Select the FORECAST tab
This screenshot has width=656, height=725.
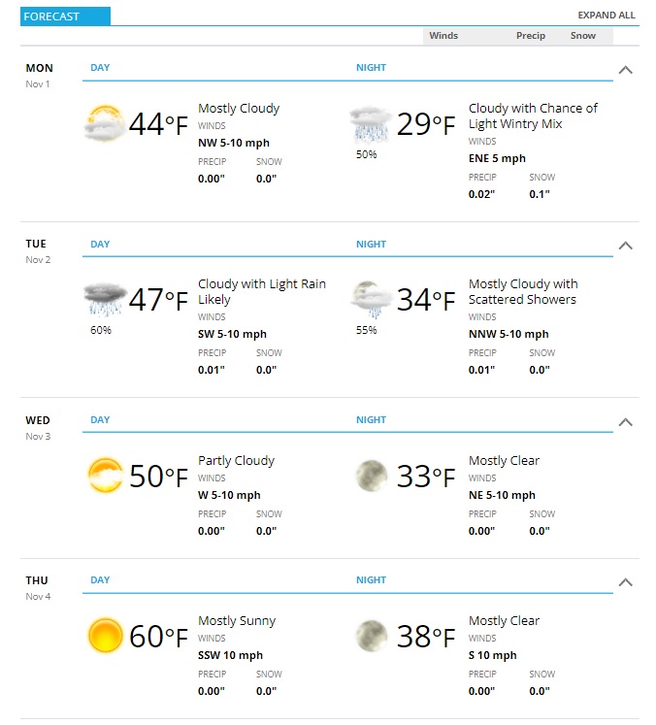(x=65, y=16)
